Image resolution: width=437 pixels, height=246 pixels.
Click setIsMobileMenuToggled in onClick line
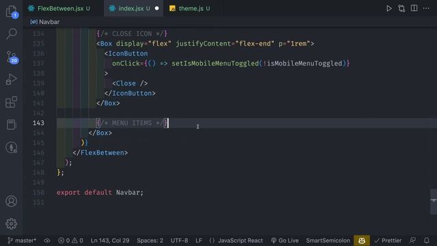215,64
